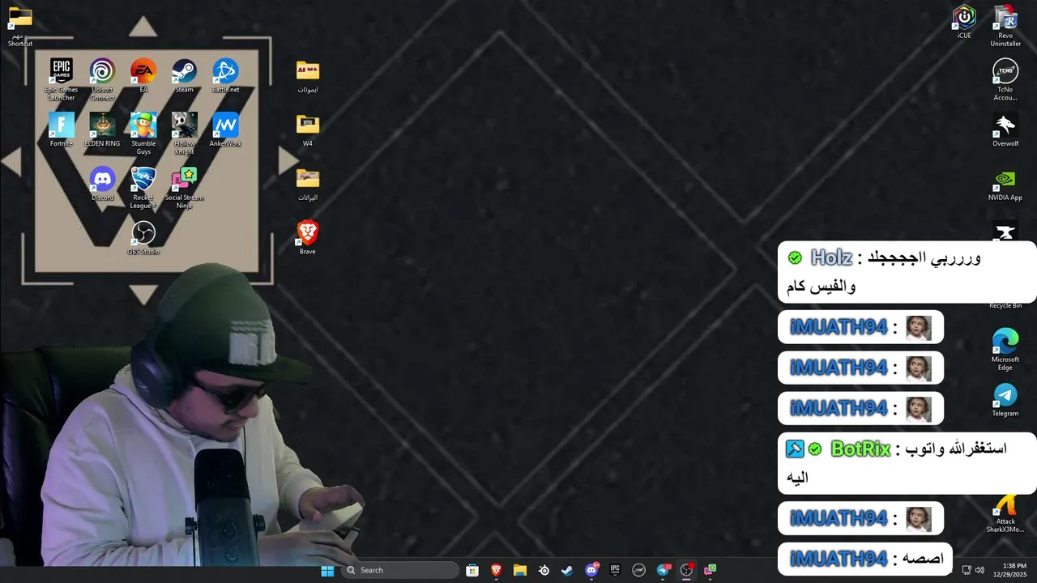Switch to Telegram in the taskbar
The image size is (1037, 583).
664,570
